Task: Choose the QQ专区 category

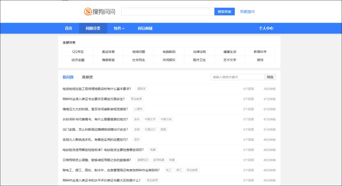Action: coord(78,52)
